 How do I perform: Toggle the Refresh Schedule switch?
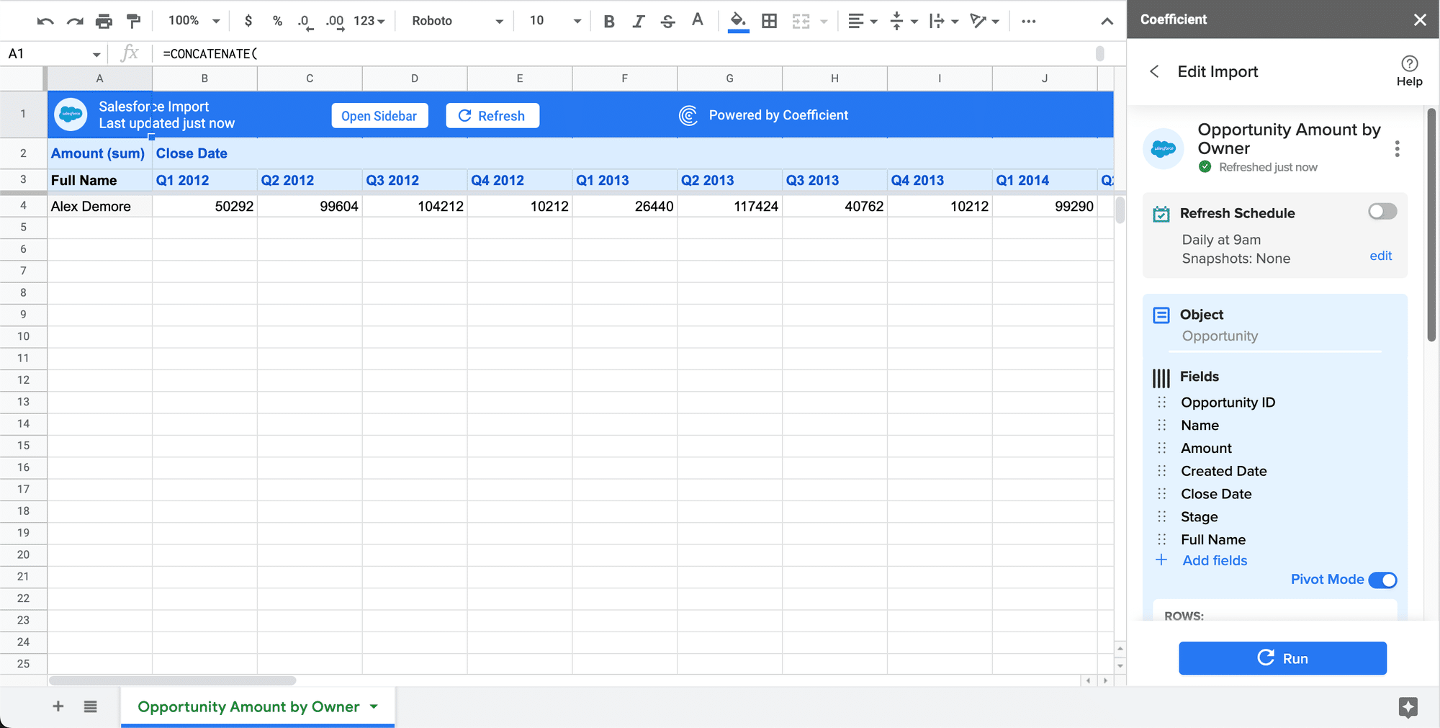(1382, 212)
